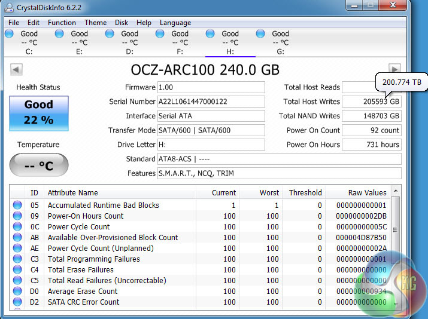Select the C: drive status icon
The height and width of the screenshot is (319, 428).
click(x=10, y=34)
